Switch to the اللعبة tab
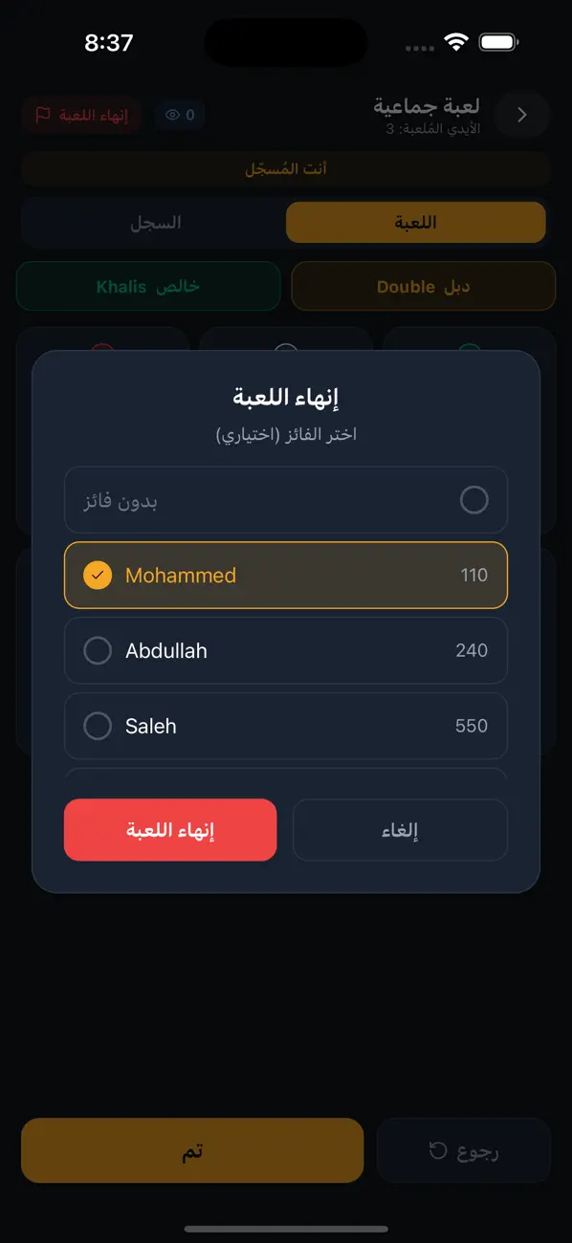 pyautogui.click(x=416, y=222)
